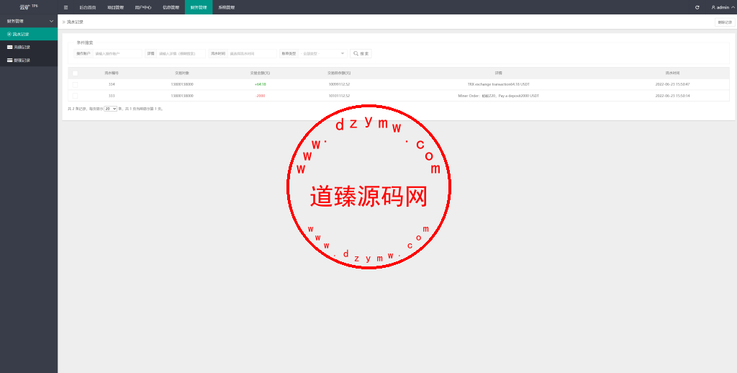This screenshot has width=737, height=373.
Task: Click the user icon beside admin
Action: 713,7
